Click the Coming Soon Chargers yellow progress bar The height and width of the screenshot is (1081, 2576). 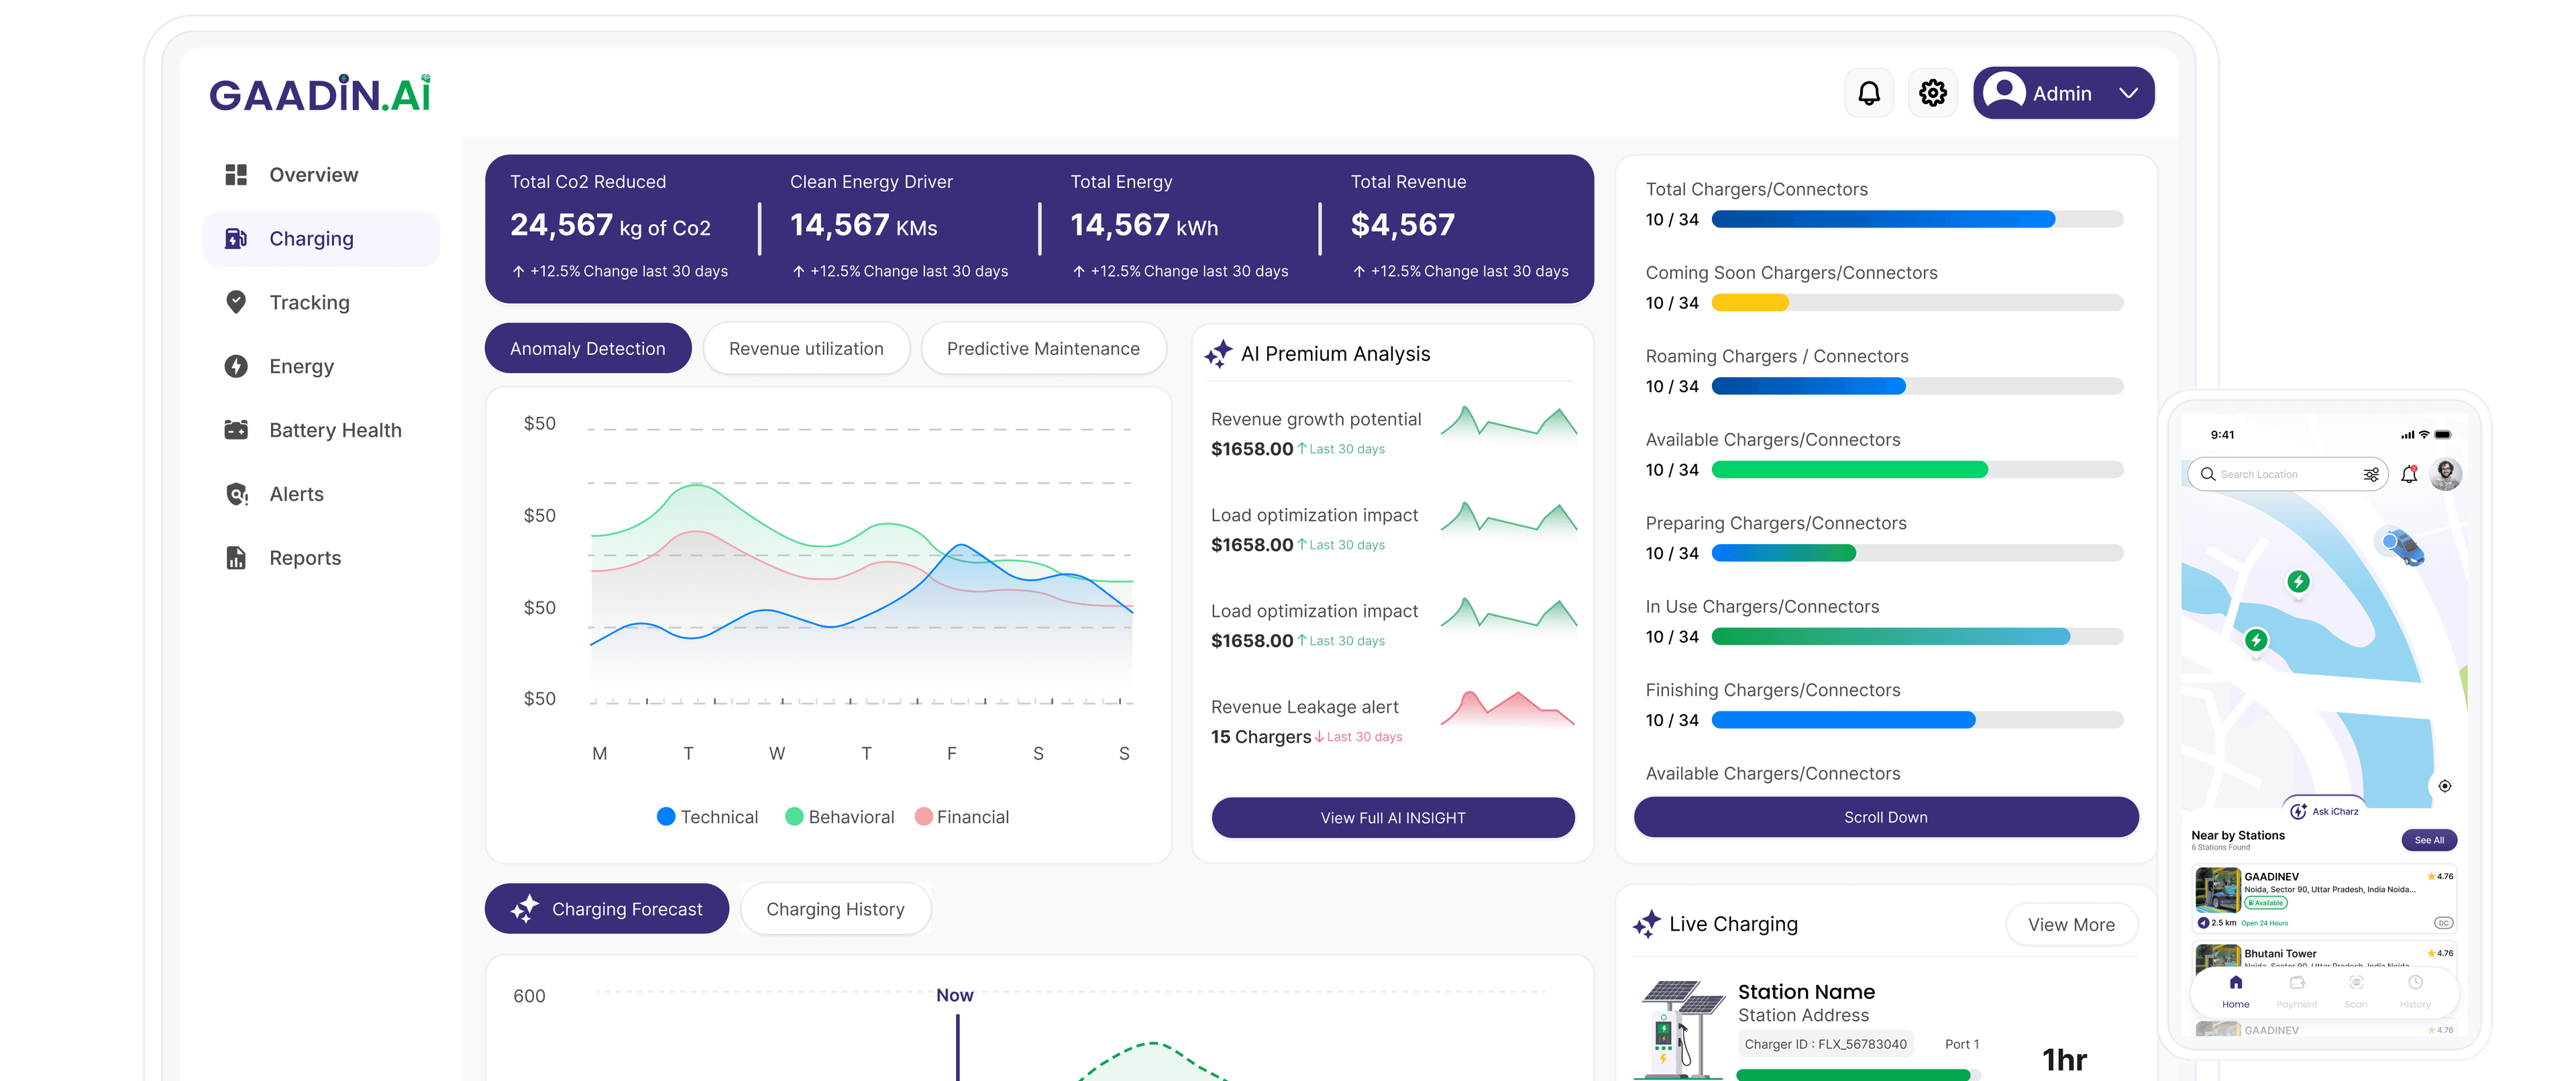pos(1917,303)
